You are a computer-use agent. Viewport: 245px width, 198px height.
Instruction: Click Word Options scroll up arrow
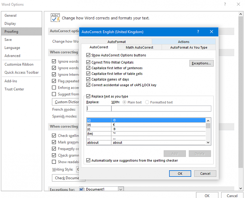coord(241,14)
